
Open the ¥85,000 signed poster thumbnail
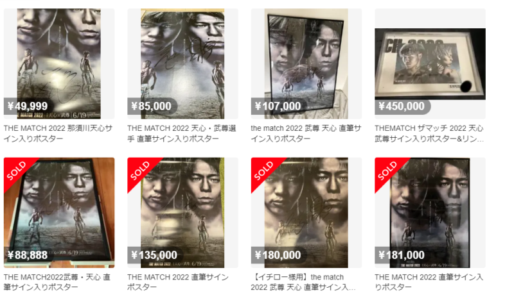click(x=182, y=63)
